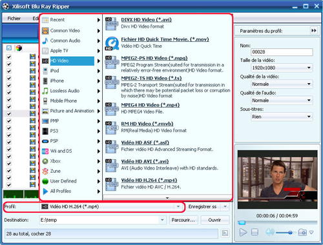Click the preview seek bar

[277, 222]
